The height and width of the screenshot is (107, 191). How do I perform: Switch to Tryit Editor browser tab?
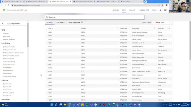pos(131,2)
